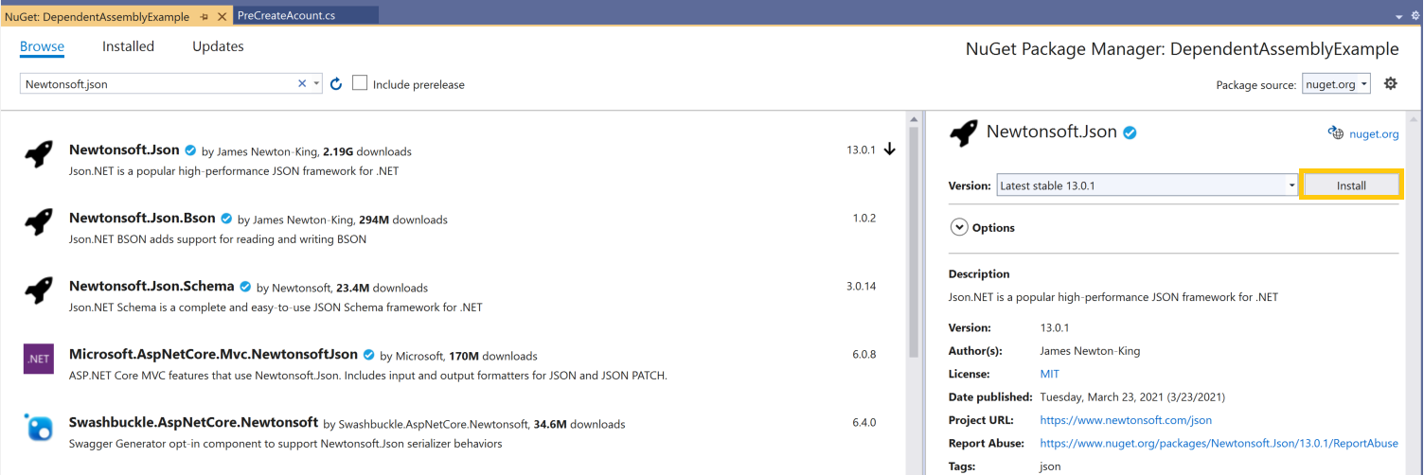Click the download arrow next to 13.0.1
1424x475 pixels.
coord(889,150)
